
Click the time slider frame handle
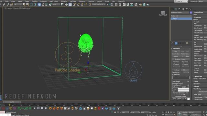(12, 102)
